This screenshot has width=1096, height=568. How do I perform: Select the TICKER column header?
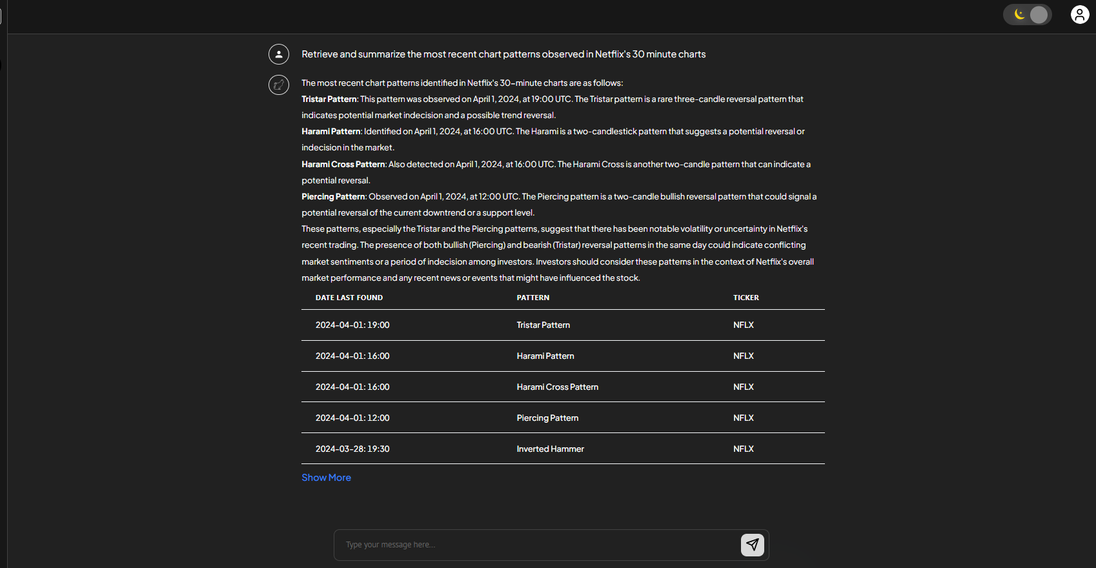[x=746, y=298]
